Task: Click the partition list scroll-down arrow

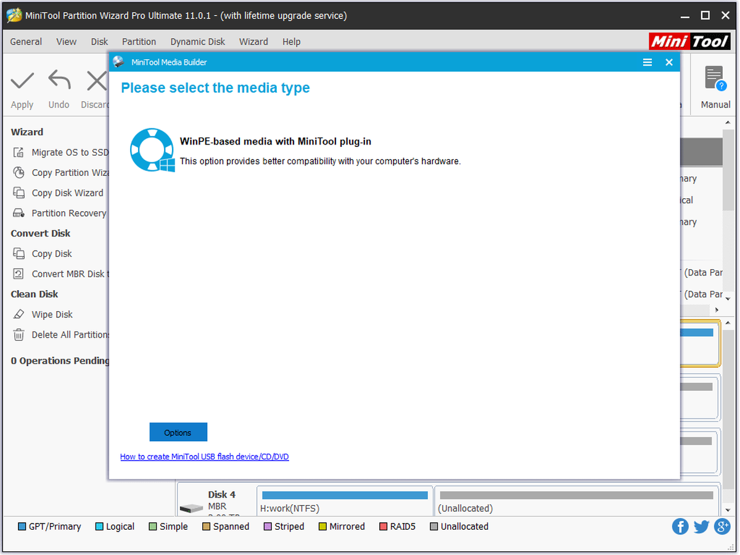Action: (x=728, y=299)
